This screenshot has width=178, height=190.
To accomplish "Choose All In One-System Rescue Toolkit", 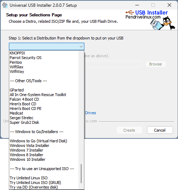I will tap(38, 95).
